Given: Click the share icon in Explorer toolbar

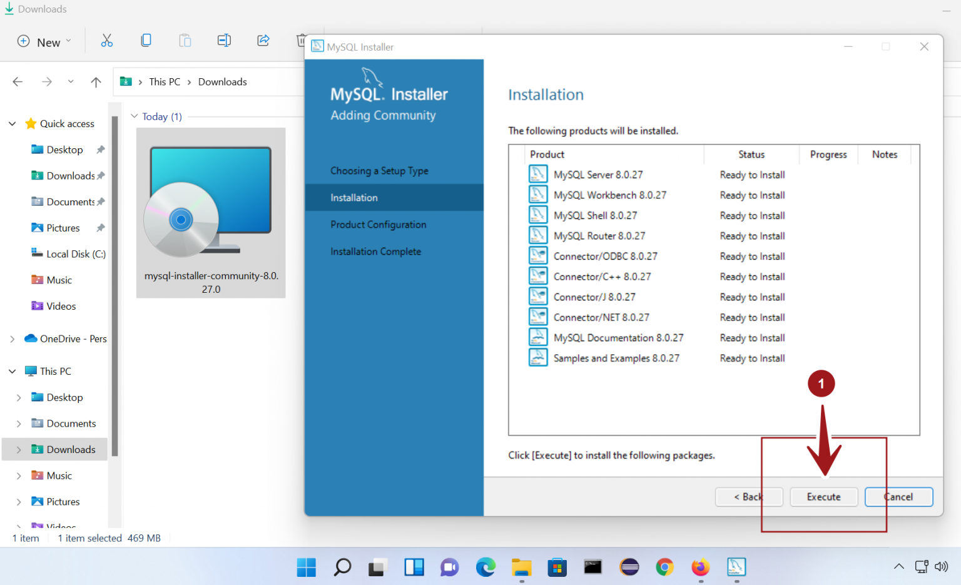Looking at the screenshot, I should (263, 41).
